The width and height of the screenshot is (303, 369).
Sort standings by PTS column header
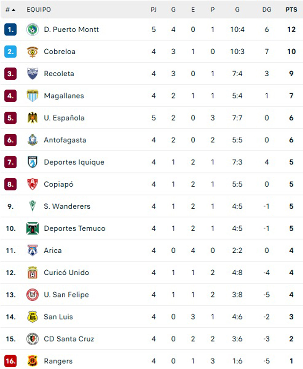[291, 9]
